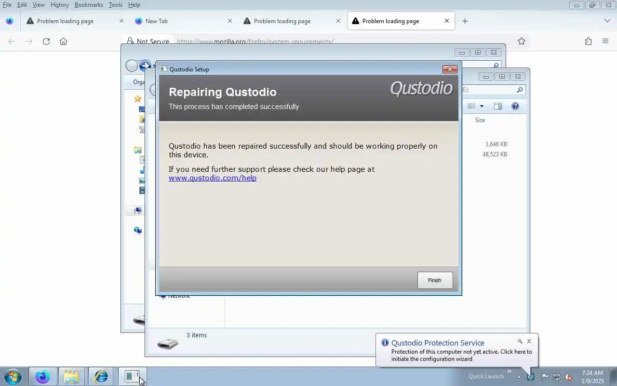Toggle the Explorer preview pane

tap(498, 107)
